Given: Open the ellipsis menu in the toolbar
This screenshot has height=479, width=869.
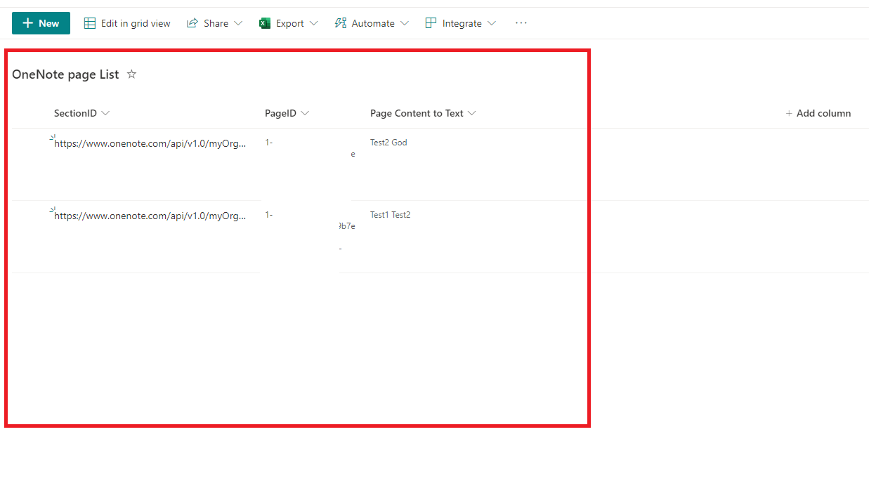Looking at the screenshot, I should coord(521,23).
